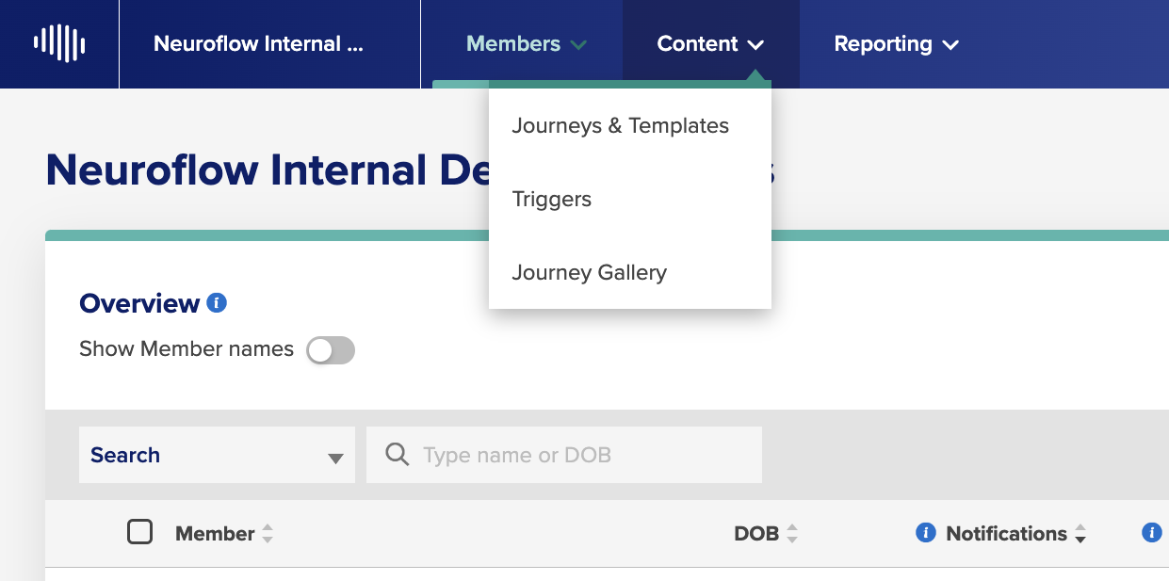This screenshot has width=1169, height=581.
Task: Click the info icon beside Overview
Action: coord(218,303)
